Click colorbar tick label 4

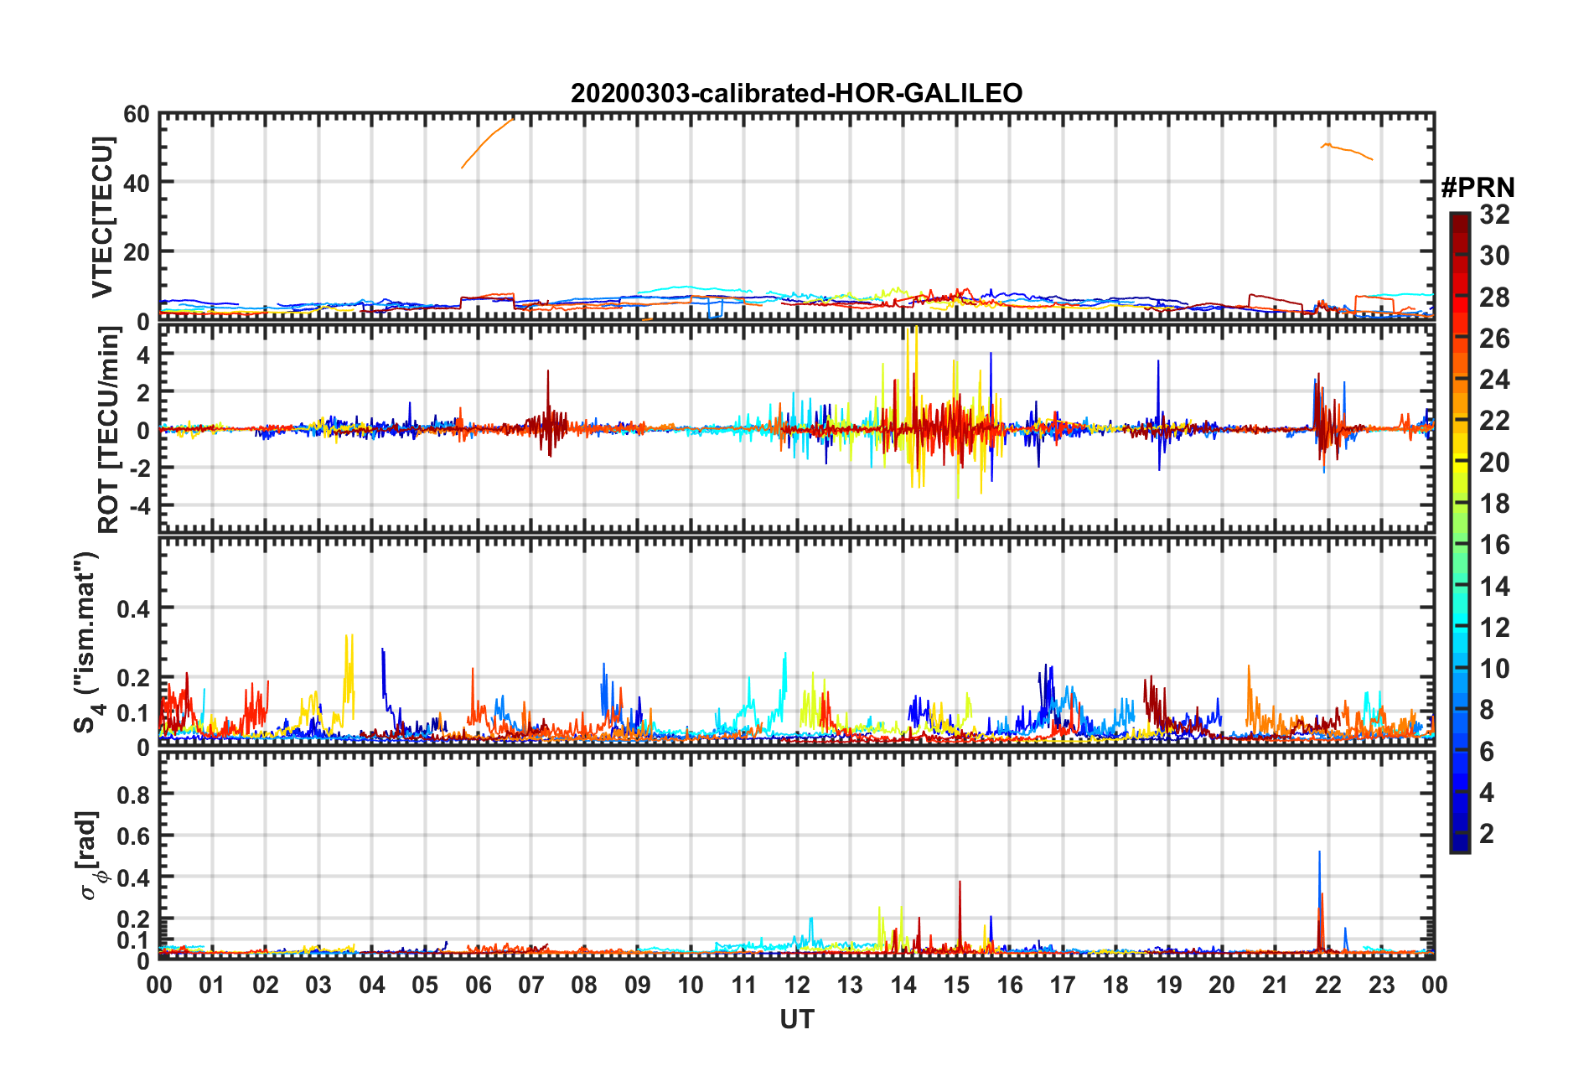(x=1487, y=793)
